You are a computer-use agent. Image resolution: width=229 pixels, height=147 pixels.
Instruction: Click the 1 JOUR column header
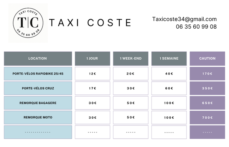coord(92,58)
